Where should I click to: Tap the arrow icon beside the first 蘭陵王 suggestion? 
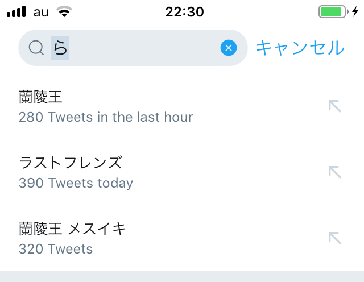tap(335, 106)
